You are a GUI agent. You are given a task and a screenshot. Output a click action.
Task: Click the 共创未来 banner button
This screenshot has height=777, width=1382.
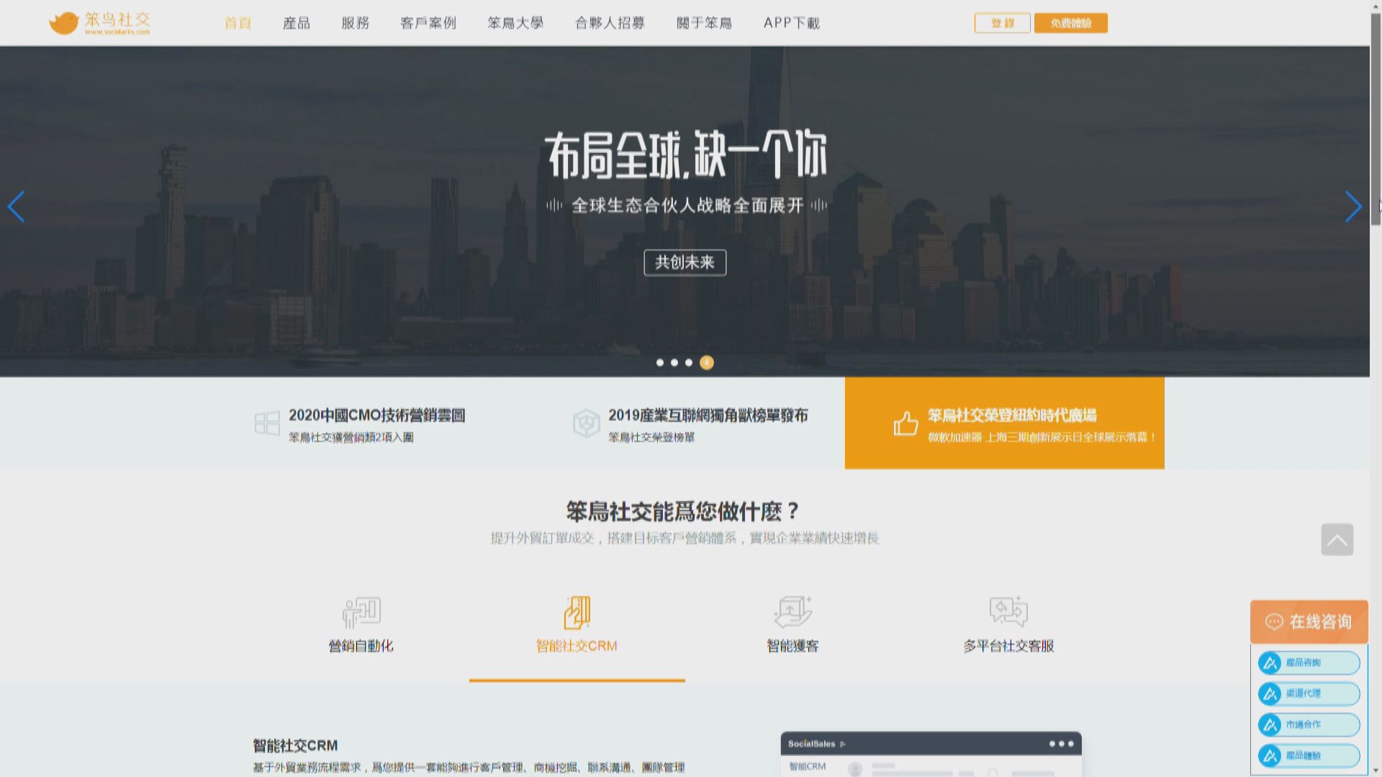684,263
